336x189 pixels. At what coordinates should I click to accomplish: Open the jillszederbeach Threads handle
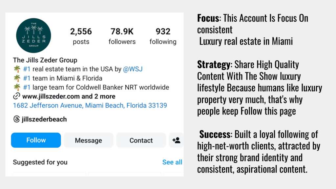coord(44,119)
